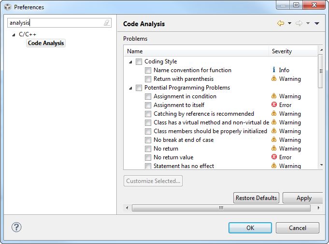Click the Error icon for No return value

274,157
